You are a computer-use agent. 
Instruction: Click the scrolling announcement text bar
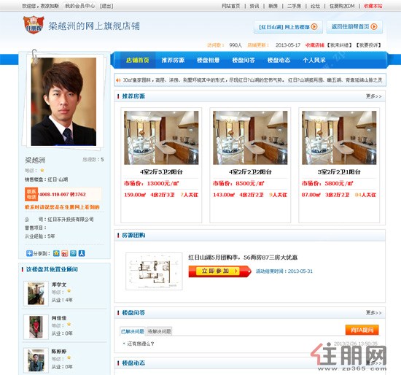tap(250, 80)
